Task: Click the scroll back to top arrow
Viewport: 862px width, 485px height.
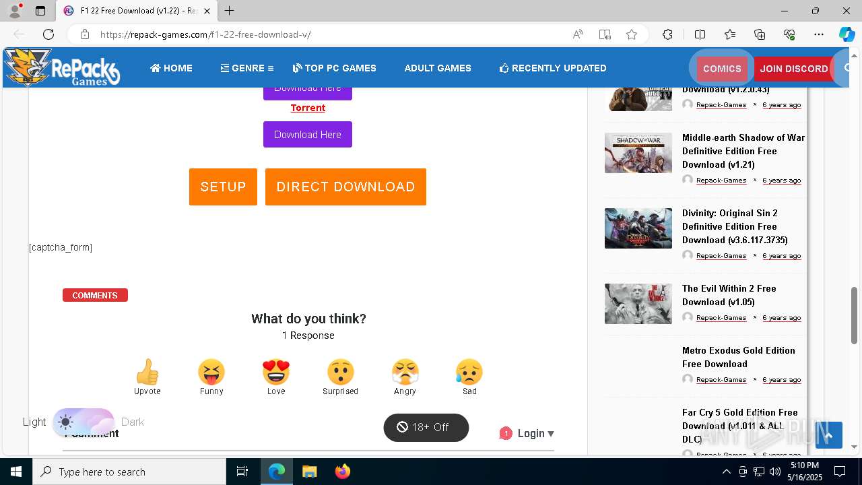Action: pyautogui.click(x=829, y=435)
